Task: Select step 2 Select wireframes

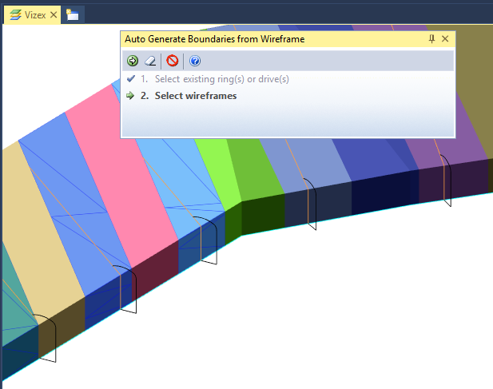Action: (181, 96)
